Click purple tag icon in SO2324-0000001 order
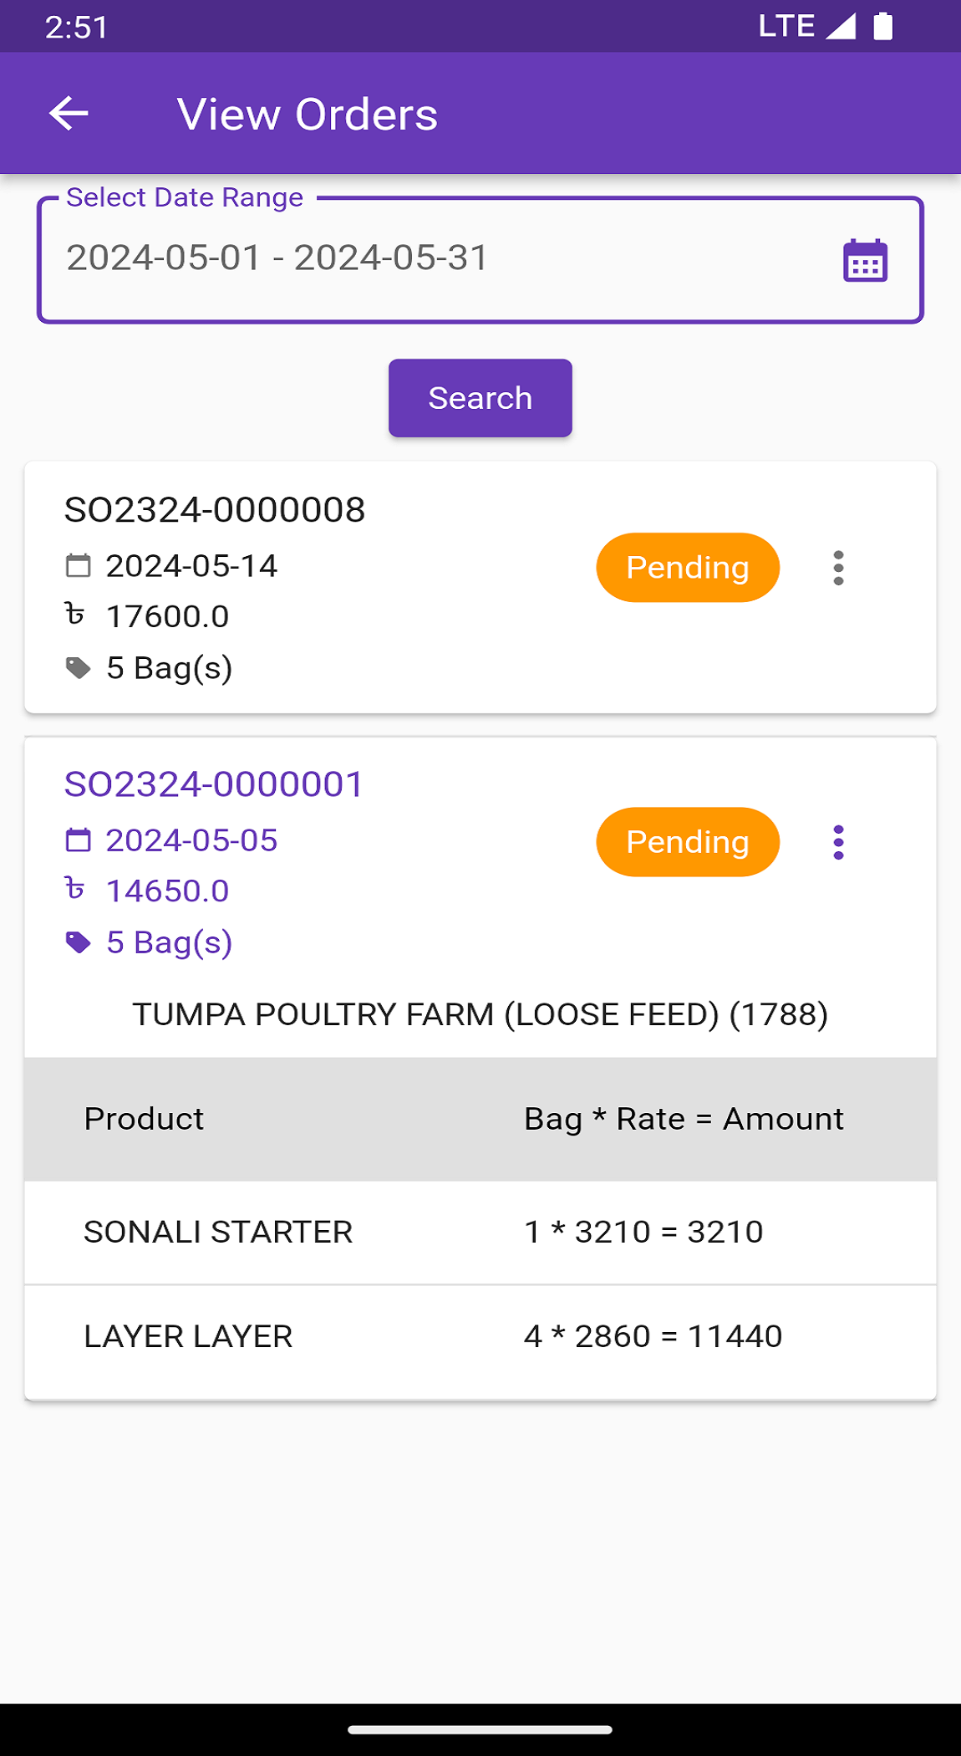 [78, 942]
